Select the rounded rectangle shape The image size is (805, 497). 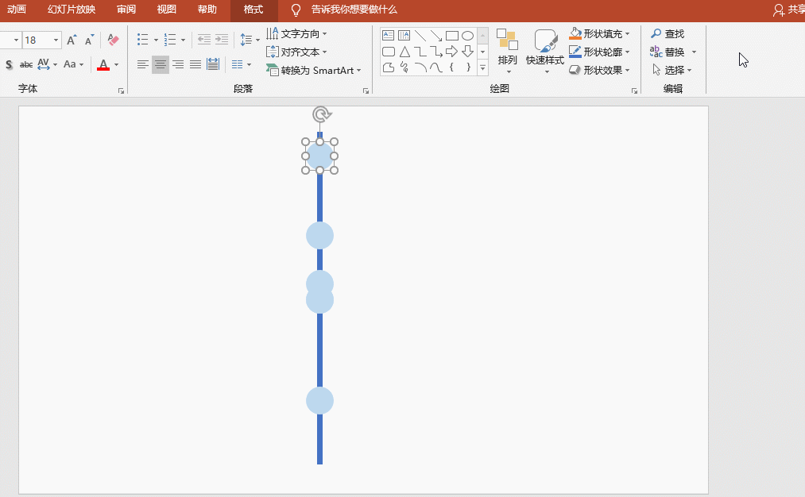point(389,52)
